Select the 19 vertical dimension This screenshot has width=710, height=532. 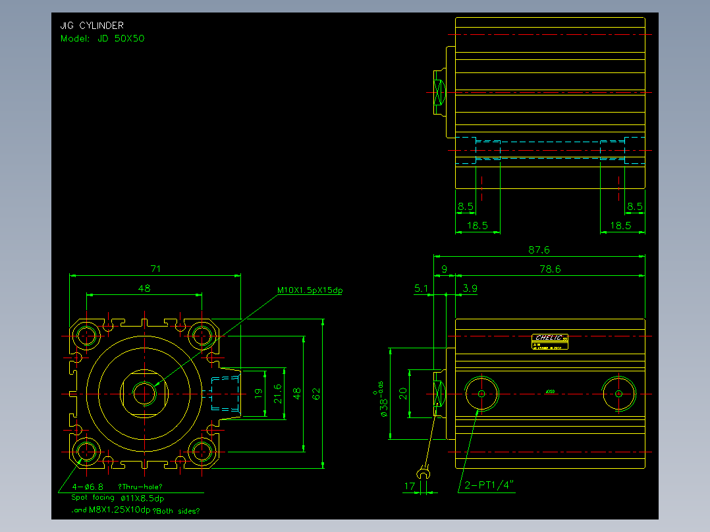click(258, 394)
